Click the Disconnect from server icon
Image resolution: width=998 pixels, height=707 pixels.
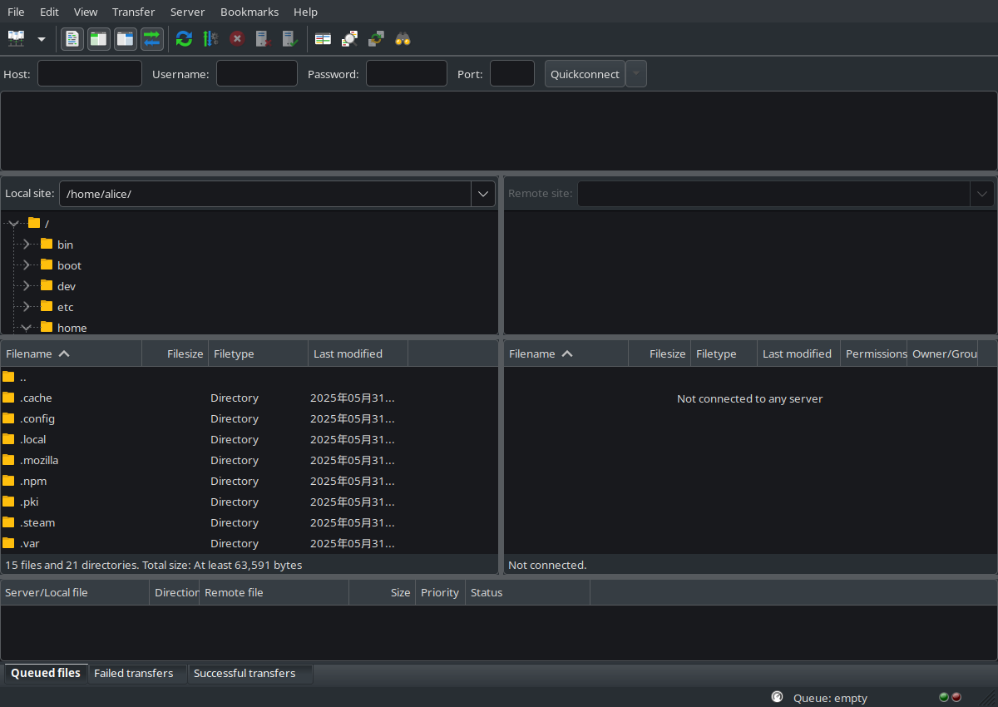coord(263,38)
